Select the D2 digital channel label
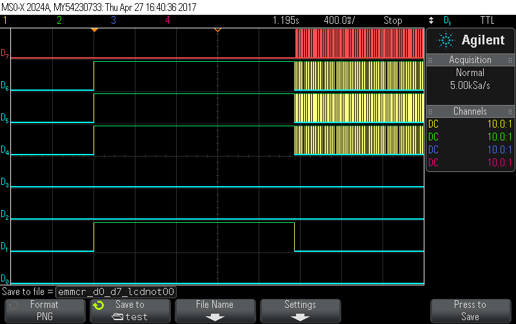 (5, 214)
